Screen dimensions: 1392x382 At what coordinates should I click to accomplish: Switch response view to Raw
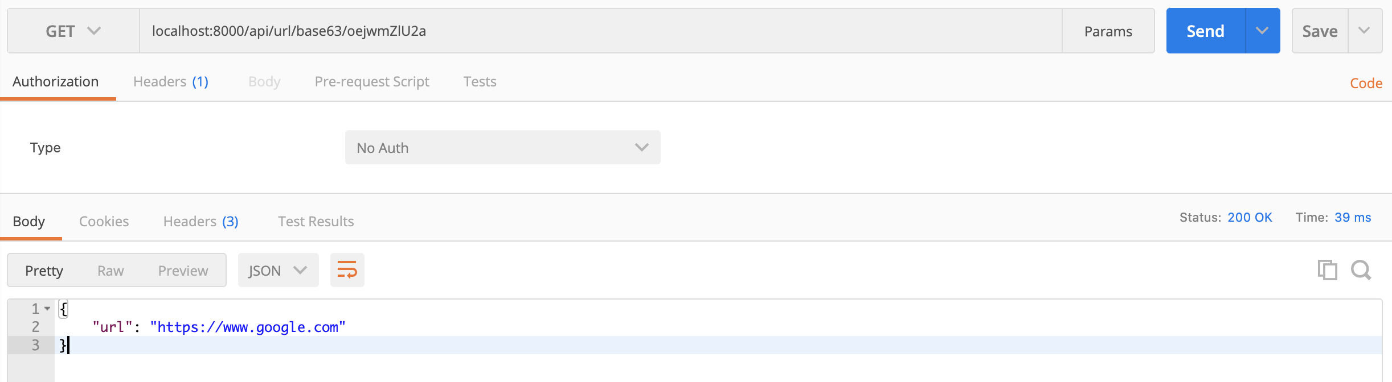[110, 270]
